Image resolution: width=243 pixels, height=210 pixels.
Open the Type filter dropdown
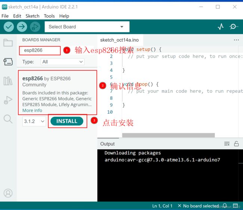point(62,62)
